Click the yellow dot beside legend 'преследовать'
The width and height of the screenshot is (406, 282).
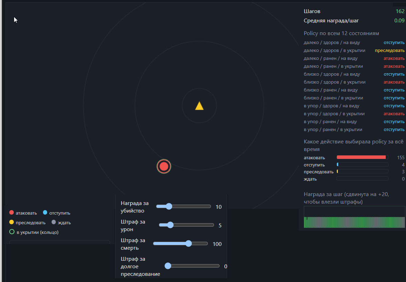[x=11, y=222]
